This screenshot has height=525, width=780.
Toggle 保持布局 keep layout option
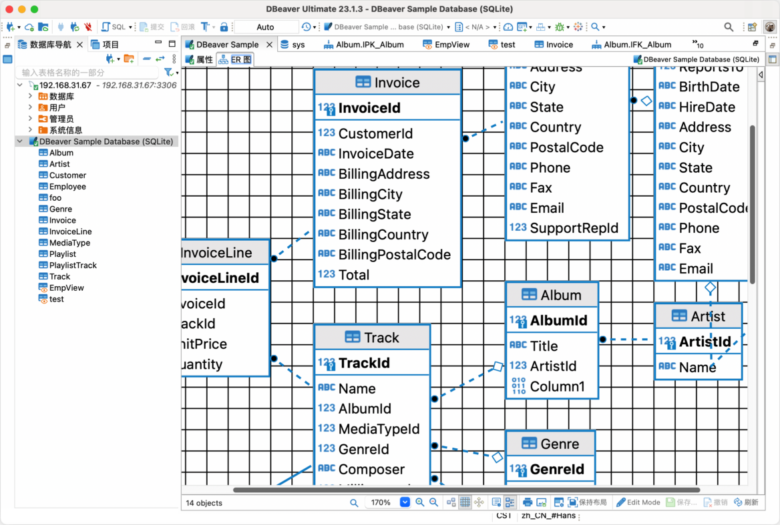point(588,502)
